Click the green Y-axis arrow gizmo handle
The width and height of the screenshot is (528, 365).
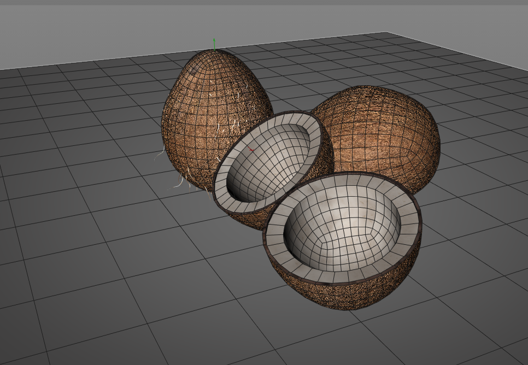(x=214, y=44)
